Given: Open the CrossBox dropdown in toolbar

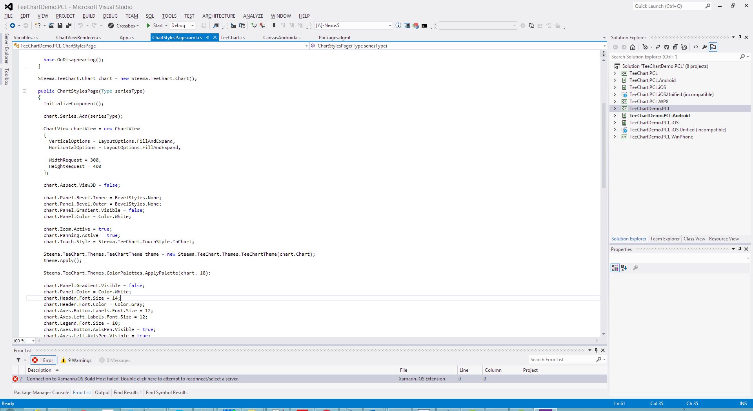Looking at the screenshot, I should click(124, 25).
